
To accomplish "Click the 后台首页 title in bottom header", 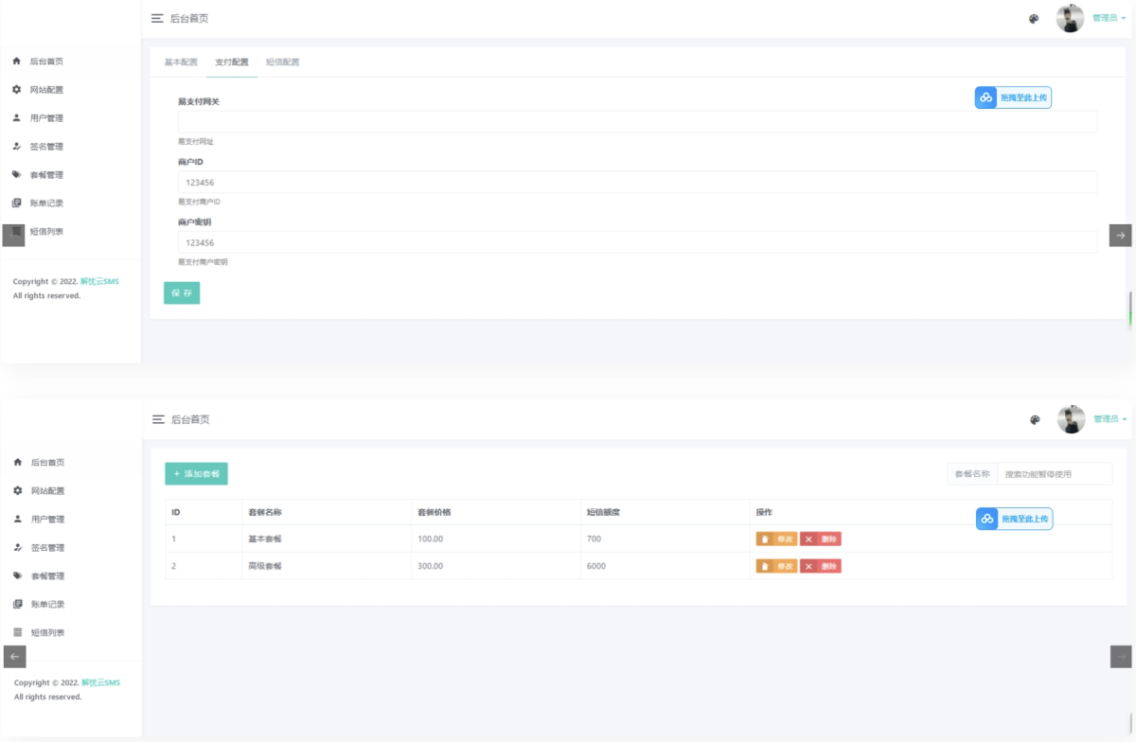I will click(190, 419).
